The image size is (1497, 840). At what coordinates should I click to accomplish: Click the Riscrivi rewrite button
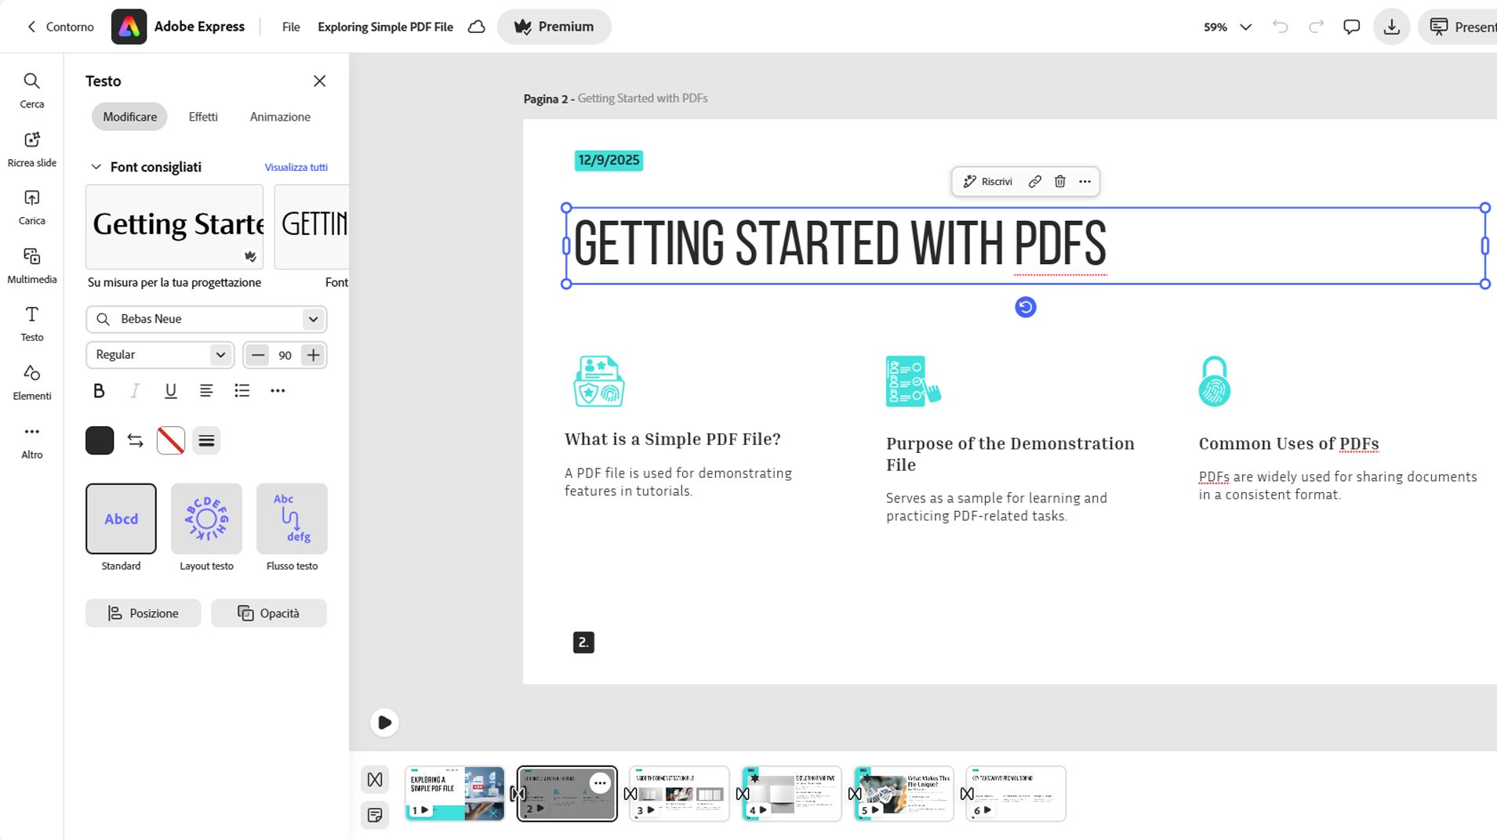point(987,181)
